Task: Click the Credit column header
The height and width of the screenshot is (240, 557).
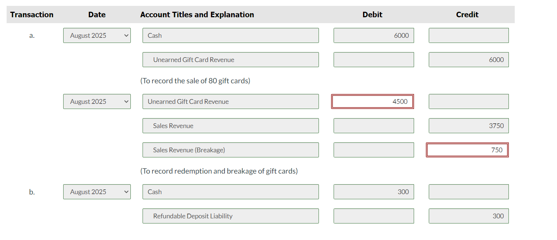Action: [x=467, y=15]
